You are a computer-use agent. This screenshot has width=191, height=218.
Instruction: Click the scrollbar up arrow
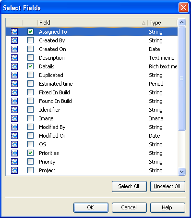click(181, 23)
